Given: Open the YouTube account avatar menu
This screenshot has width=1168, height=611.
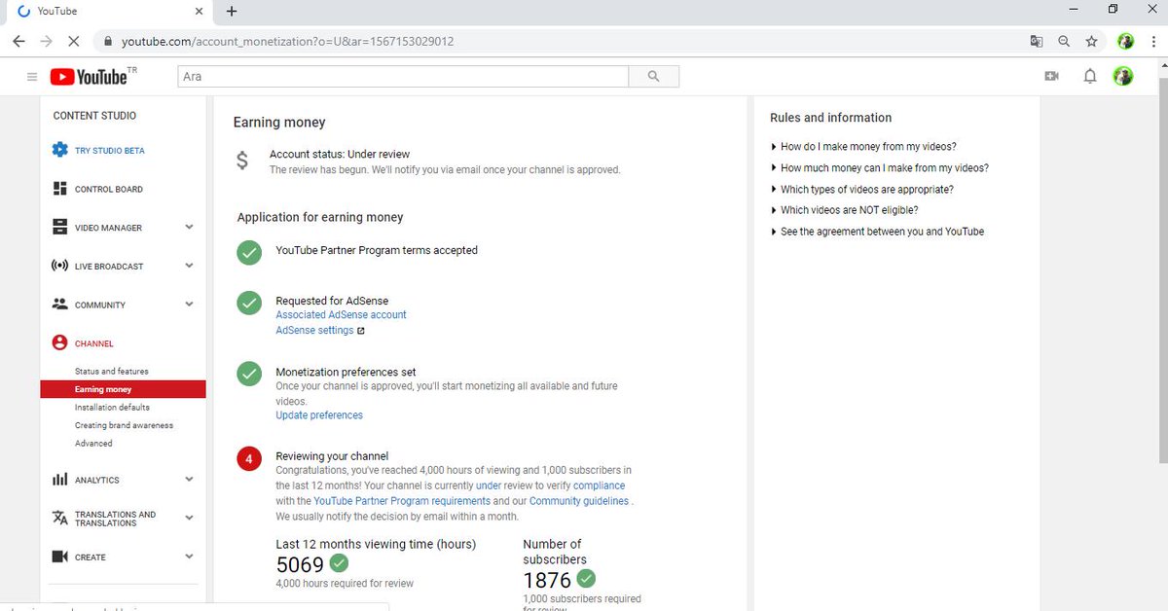Looking at the screenshot, I should click(1123, 76).
